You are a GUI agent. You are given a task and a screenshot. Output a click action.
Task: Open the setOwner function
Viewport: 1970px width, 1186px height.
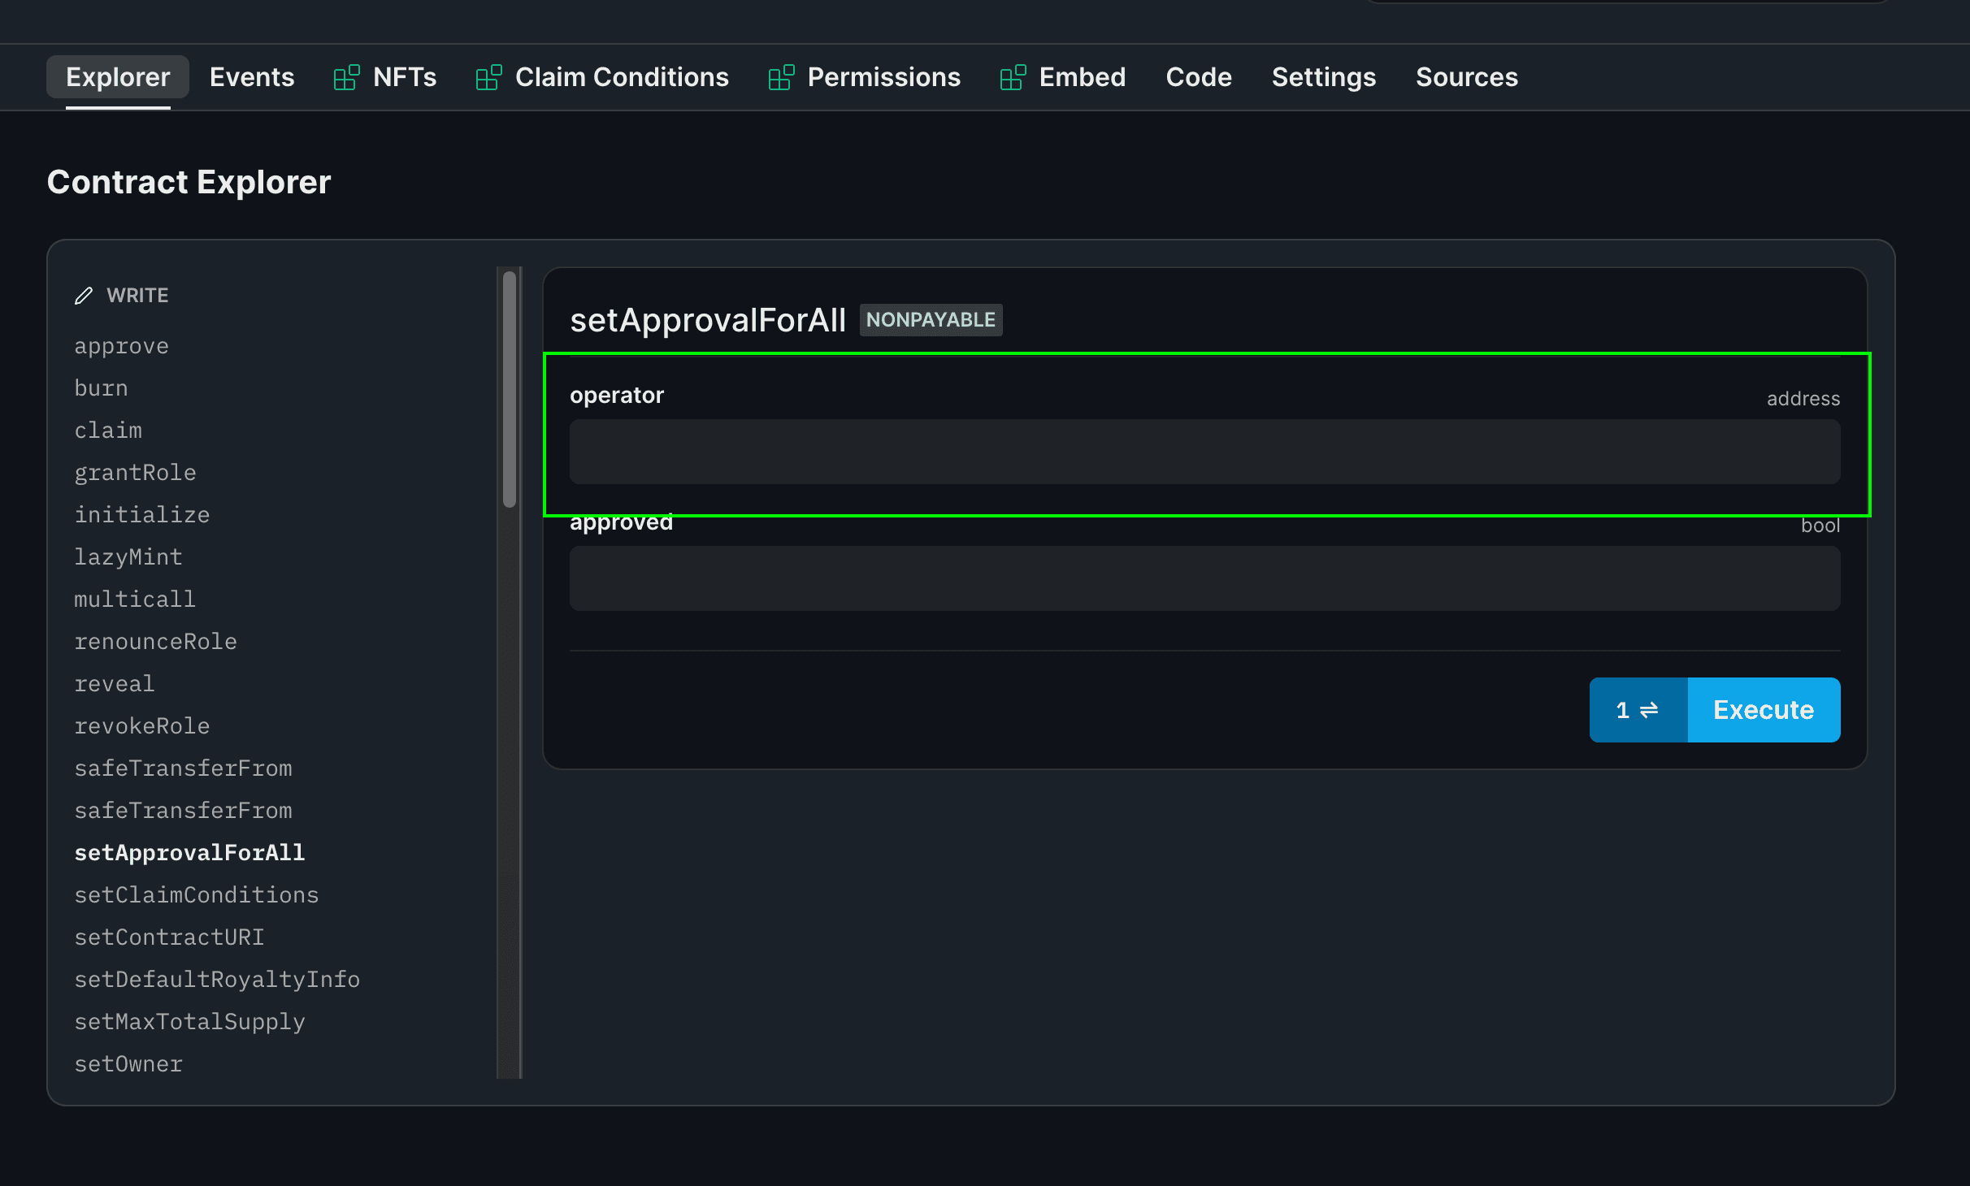click(128, 1064)
